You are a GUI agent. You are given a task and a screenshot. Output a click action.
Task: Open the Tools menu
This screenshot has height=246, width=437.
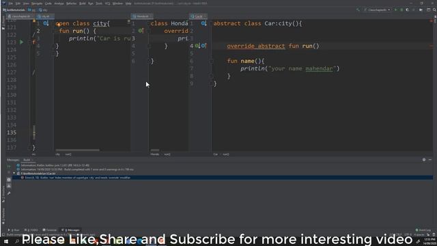(x=99, y=3)
